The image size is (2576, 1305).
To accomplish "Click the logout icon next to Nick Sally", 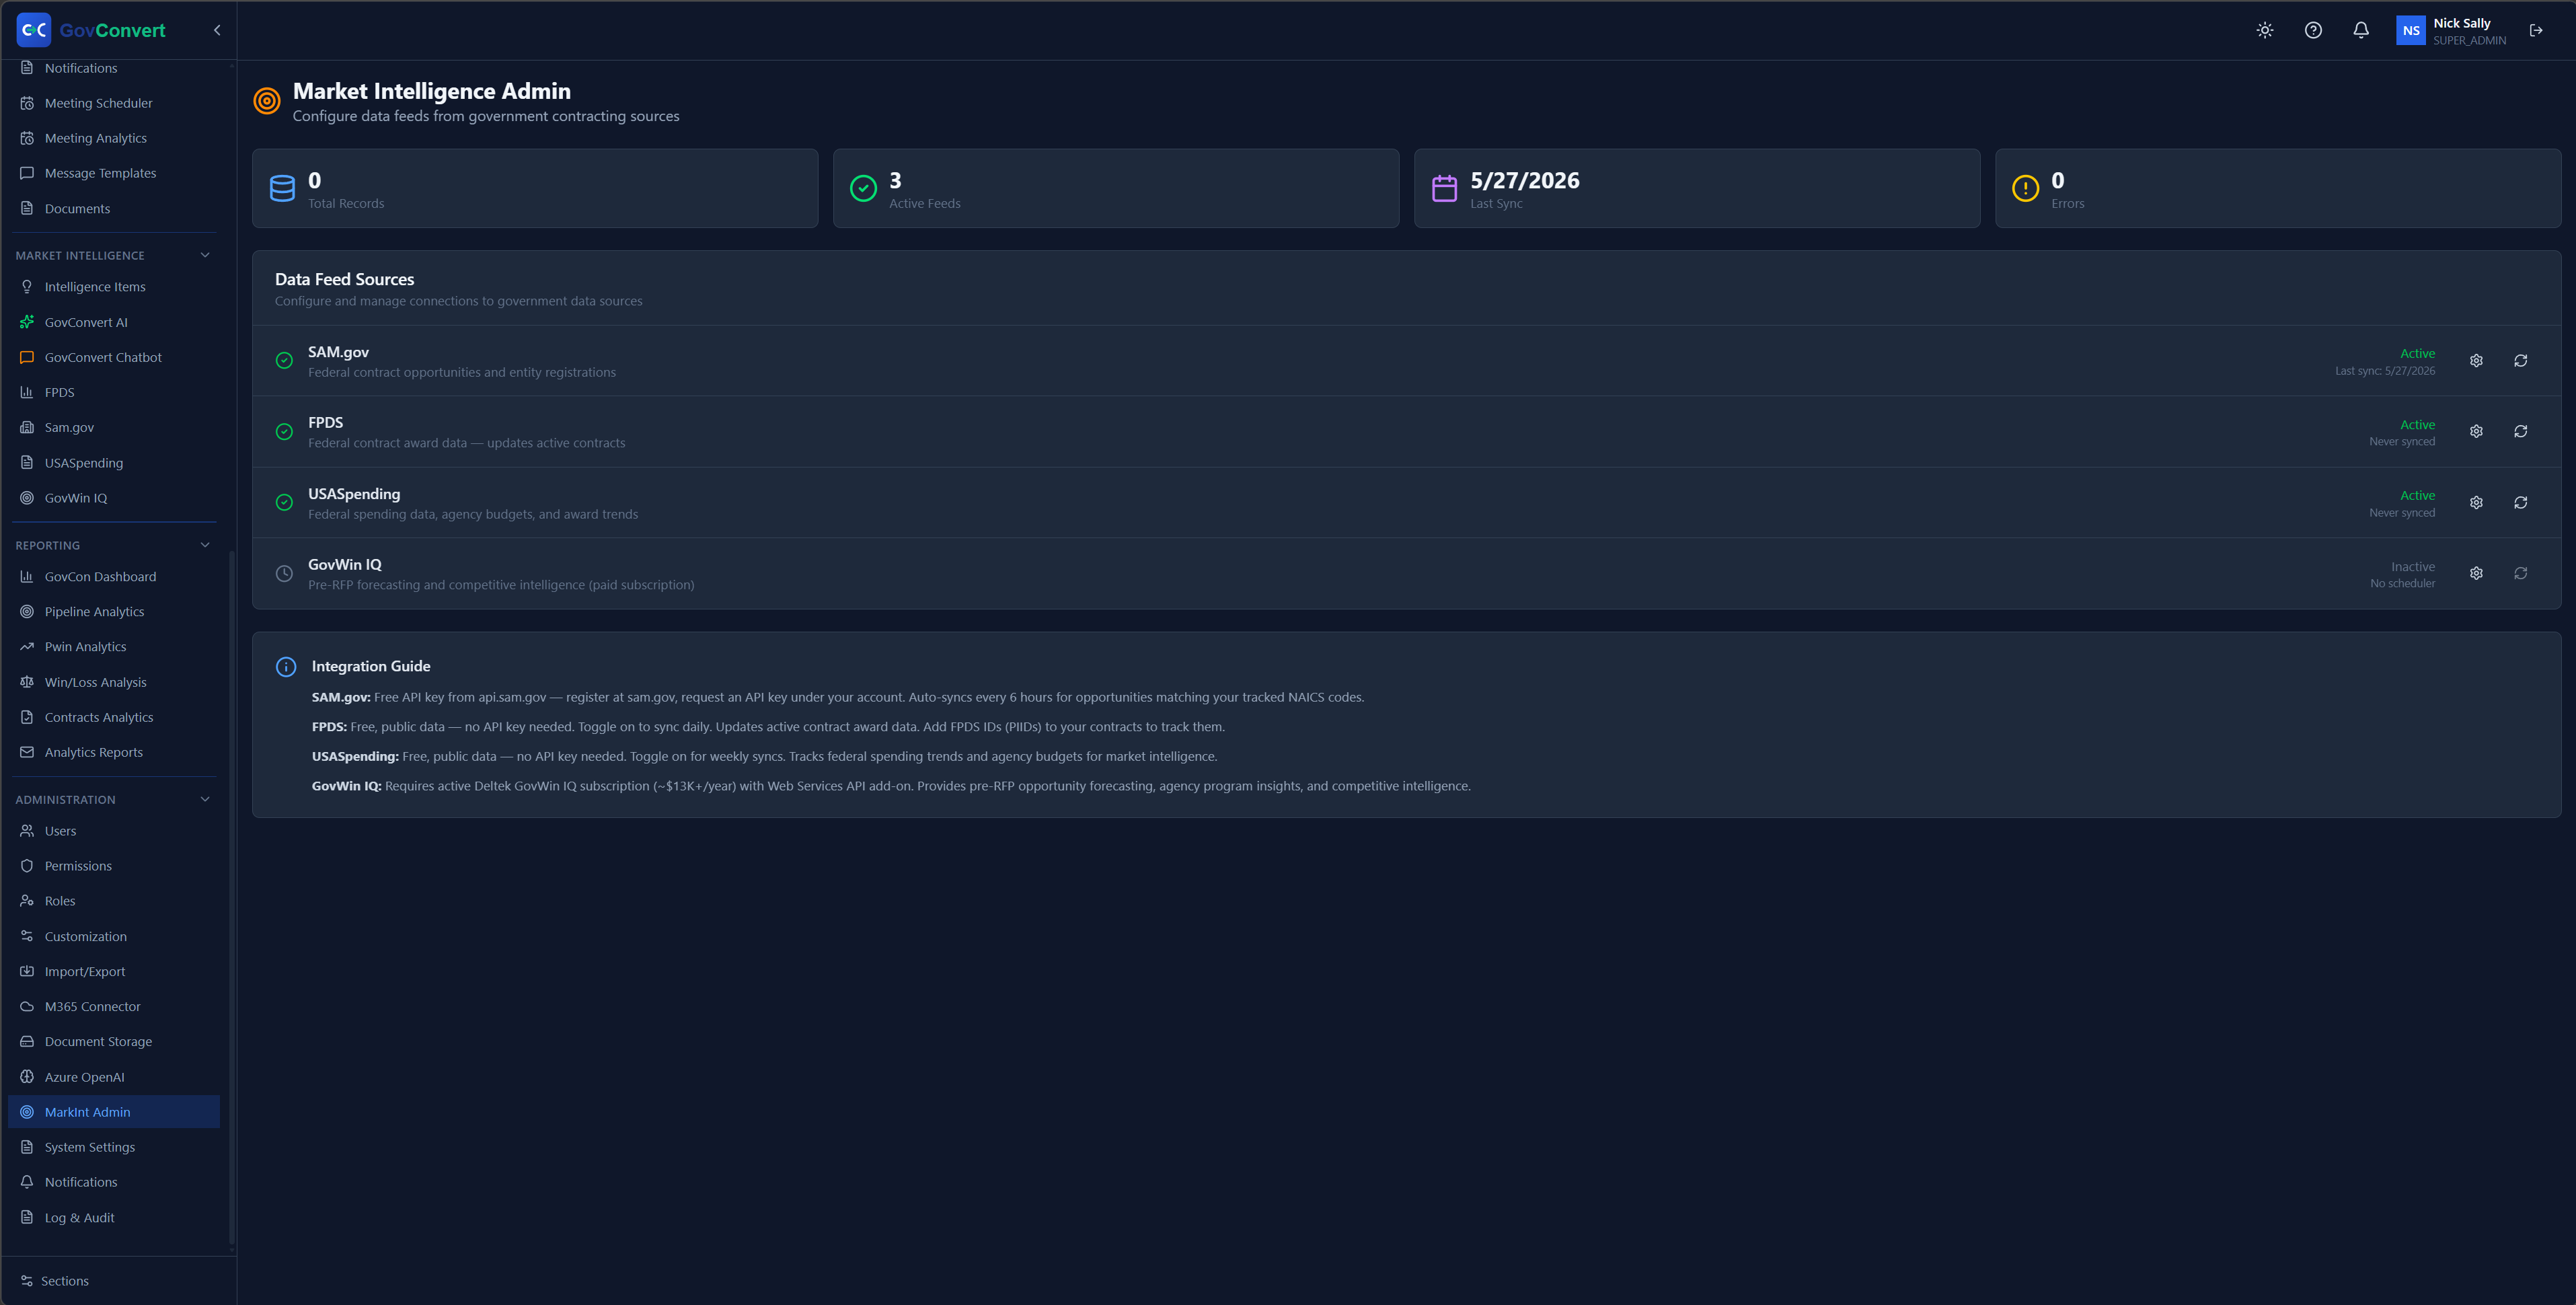I will 2536,30.
